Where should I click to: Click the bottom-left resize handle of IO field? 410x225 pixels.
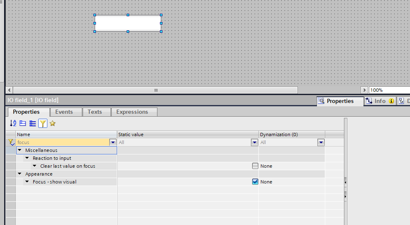click(x=95, y=32)
